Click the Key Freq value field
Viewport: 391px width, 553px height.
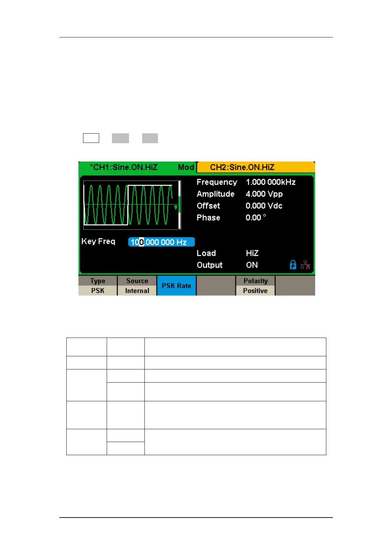161,242
